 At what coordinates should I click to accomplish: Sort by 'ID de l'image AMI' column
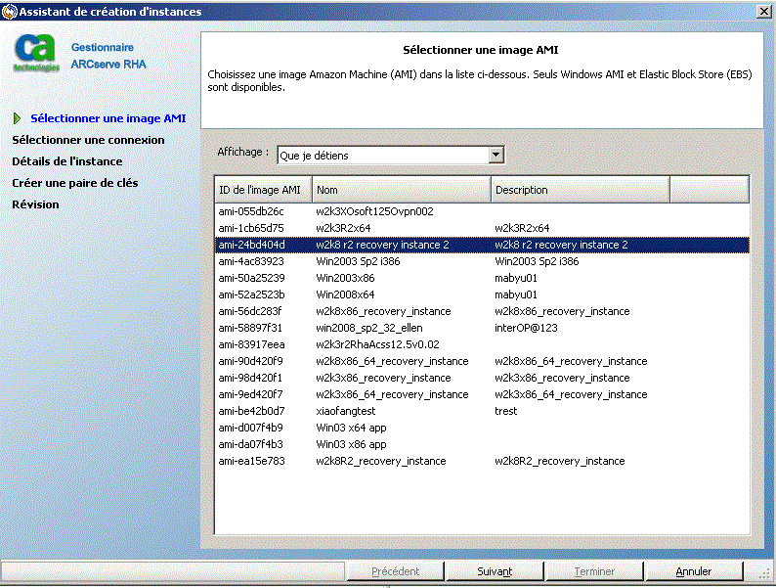point(264,190)
